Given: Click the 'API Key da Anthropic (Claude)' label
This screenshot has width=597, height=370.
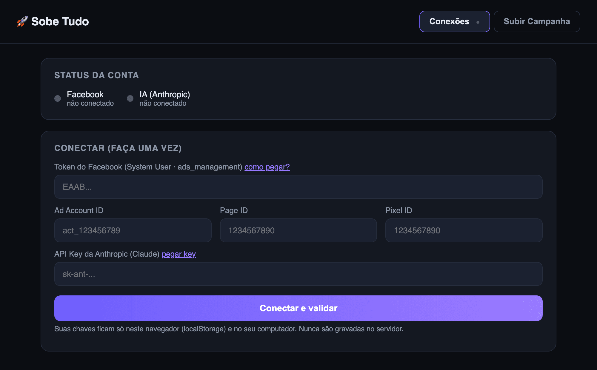Looking at the screenshot, I should (107, 254).
